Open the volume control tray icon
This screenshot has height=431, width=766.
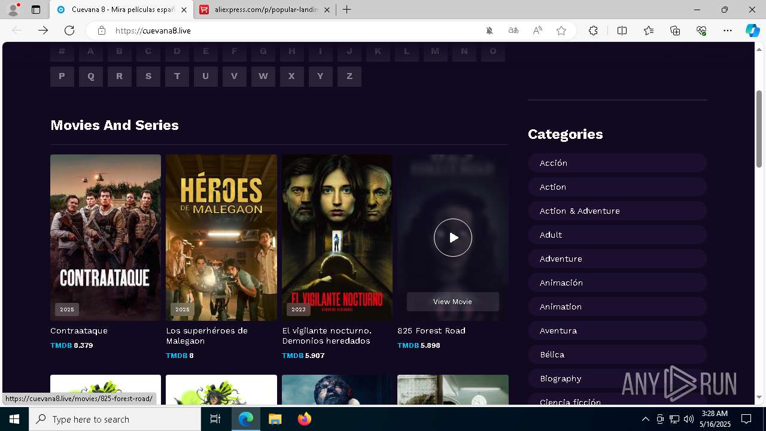pyautogui.click(x=688, y=419)
